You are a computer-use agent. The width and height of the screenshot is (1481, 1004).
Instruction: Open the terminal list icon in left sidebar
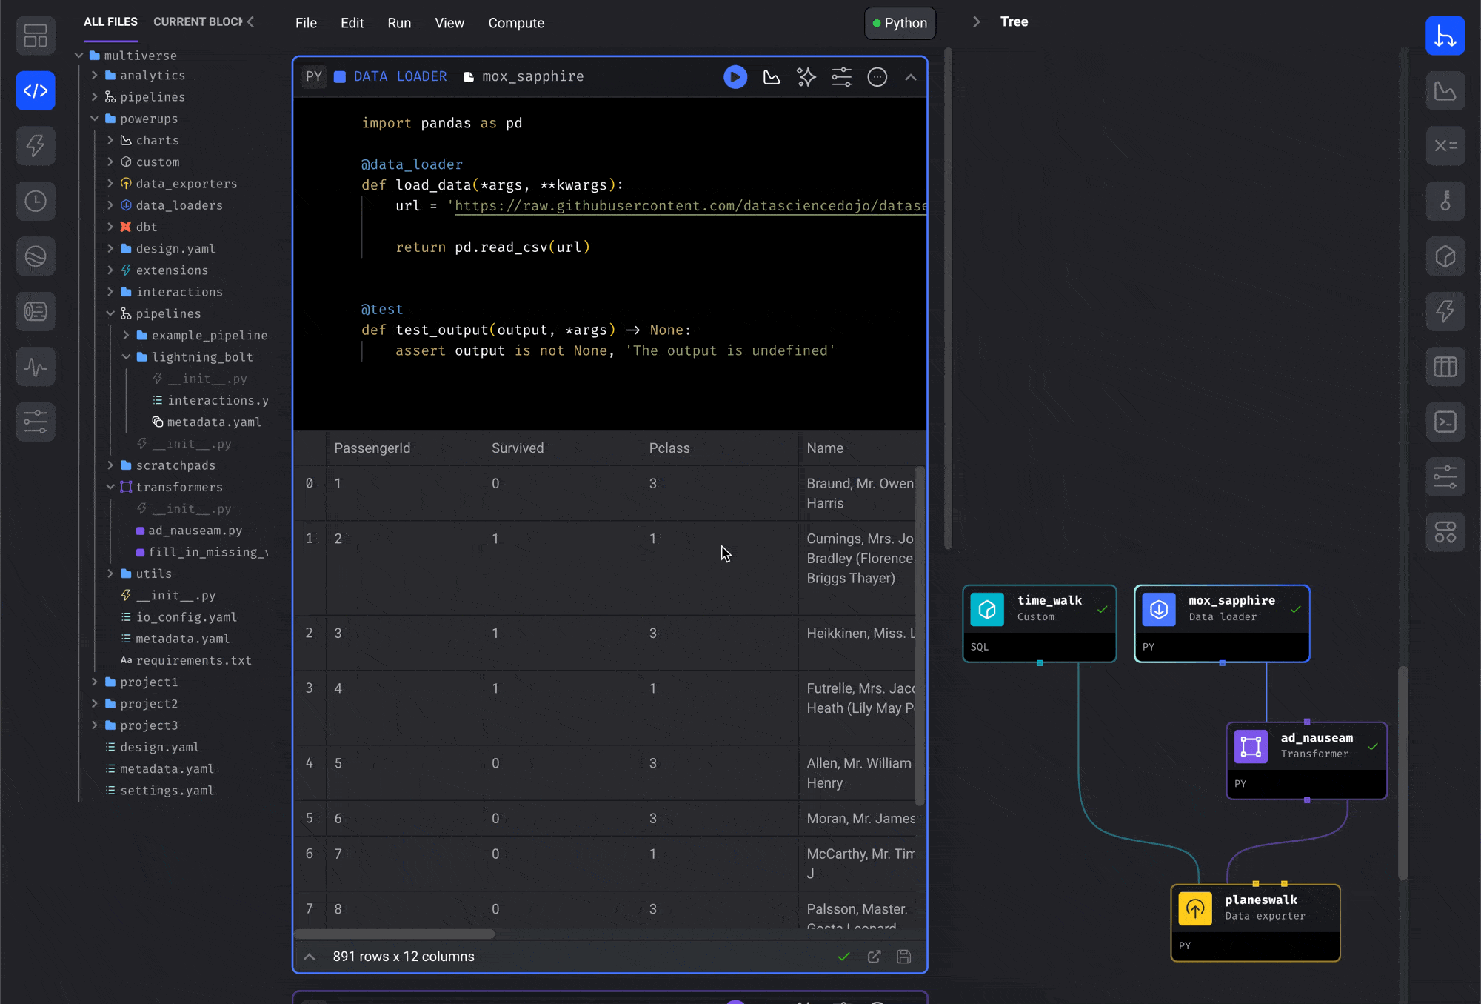point(36,311)
